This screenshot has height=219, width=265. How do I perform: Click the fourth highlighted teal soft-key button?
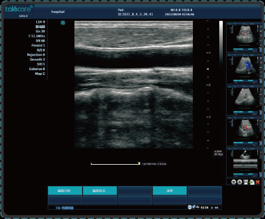[x=169, y=190]
